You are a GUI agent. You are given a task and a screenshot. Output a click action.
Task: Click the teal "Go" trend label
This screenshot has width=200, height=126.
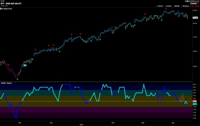[25, 65]
